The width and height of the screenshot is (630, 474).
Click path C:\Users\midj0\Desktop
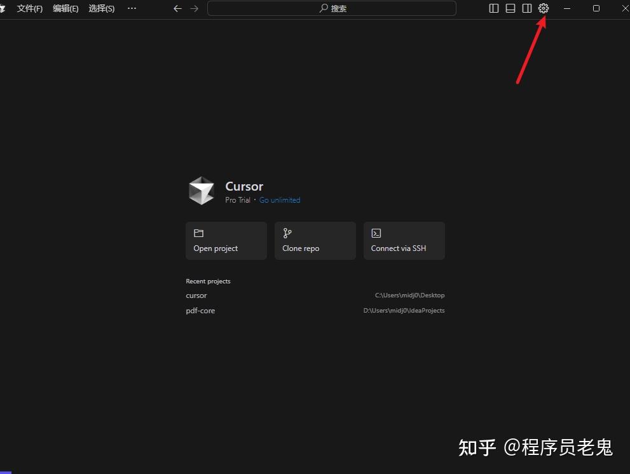pos(410,295)
